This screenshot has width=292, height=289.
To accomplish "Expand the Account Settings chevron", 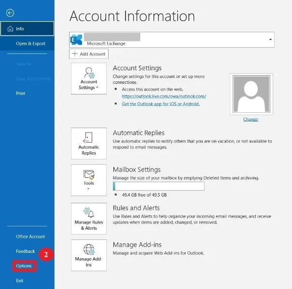I will pyautogui.click(x=97, y=88).
